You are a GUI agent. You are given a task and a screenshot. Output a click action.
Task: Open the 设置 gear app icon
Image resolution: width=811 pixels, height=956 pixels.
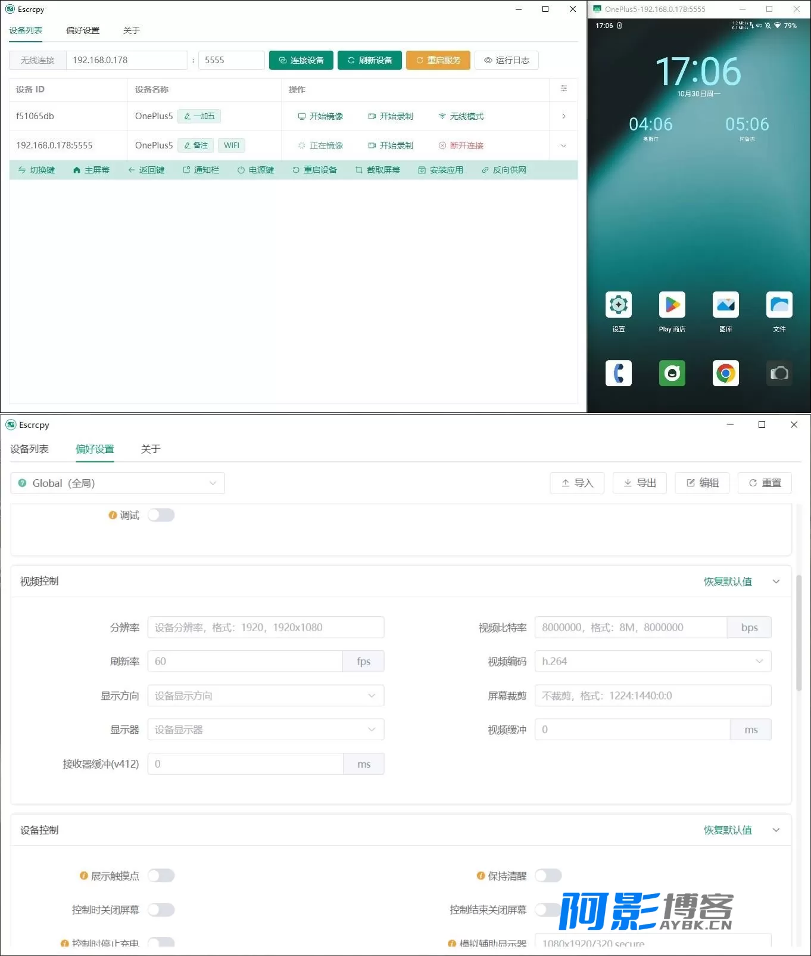[618, 305]
